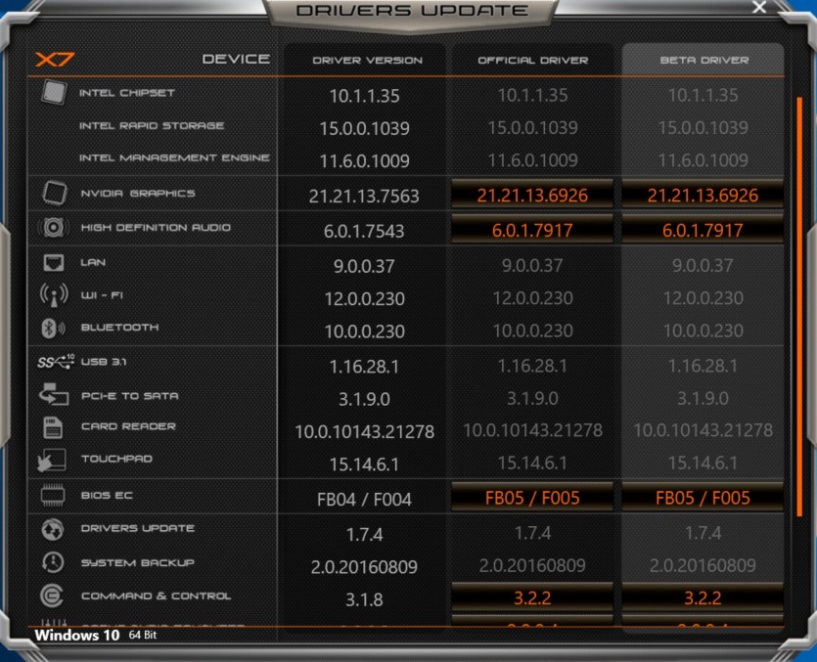Click the LAN port icon
817x662 pixels.
(53, 263)
